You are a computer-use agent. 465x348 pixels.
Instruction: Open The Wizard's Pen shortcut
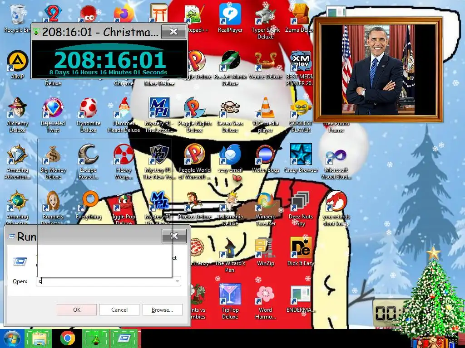point(230,255)
